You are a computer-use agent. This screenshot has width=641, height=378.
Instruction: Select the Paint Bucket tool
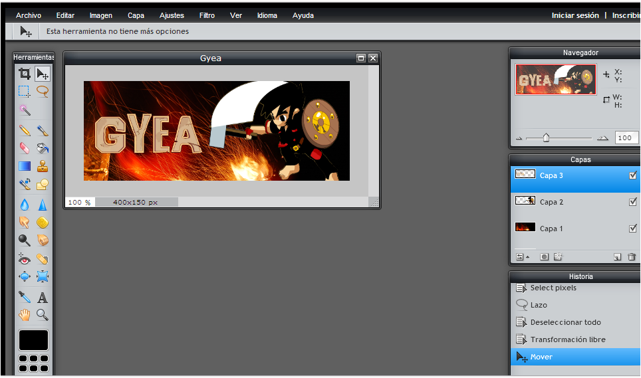[43, 147]
